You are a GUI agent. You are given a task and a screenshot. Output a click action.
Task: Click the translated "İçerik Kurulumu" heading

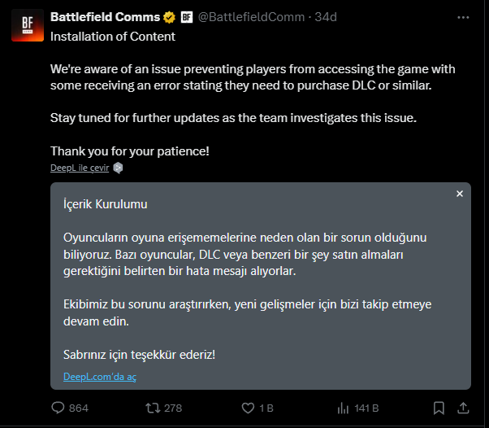click(x=105, y=203)
